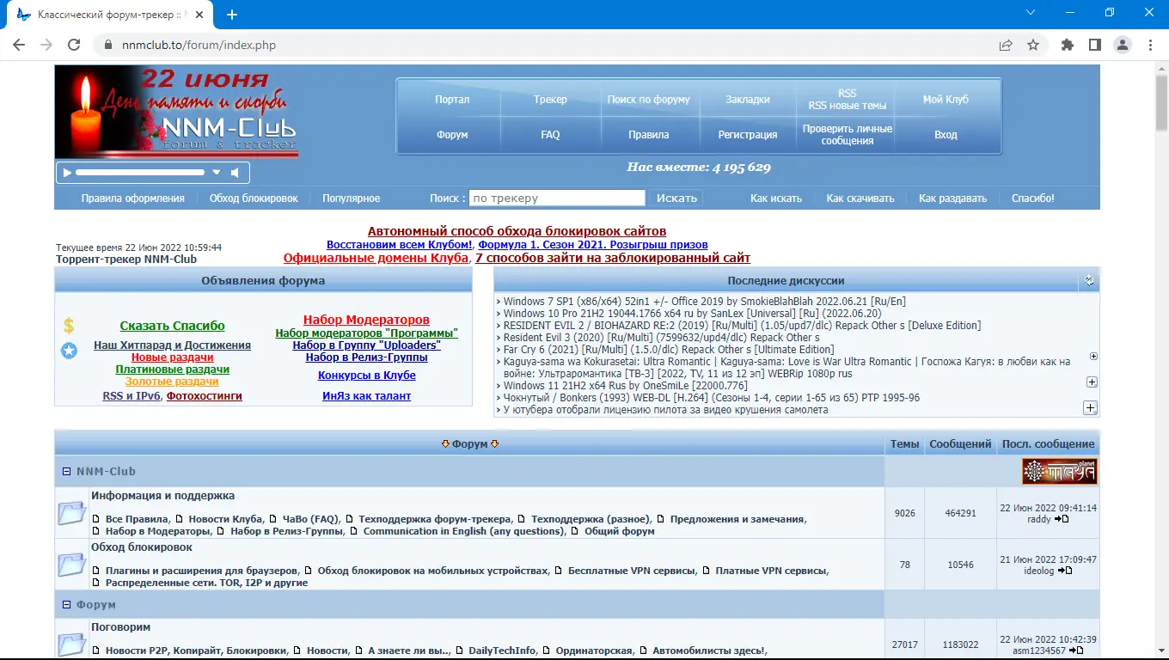The image size is (1169, 660).
Task: Open the Как раздавать help link
Action: [952, 199]
